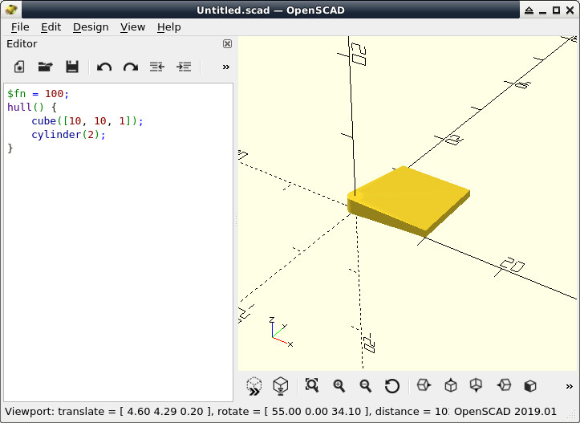Screen dimensions: 580x423
Task: Click the OpenSCAD window menu icon in the title bar
Action: (11, 10)
